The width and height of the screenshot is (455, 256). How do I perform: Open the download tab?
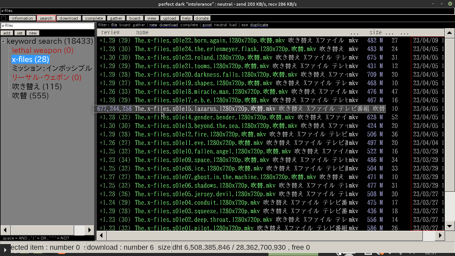(x=69, y=18)
